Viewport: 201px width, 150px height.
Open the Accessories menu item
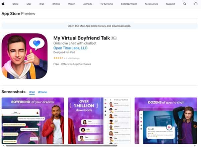click(x=151, y=4)
